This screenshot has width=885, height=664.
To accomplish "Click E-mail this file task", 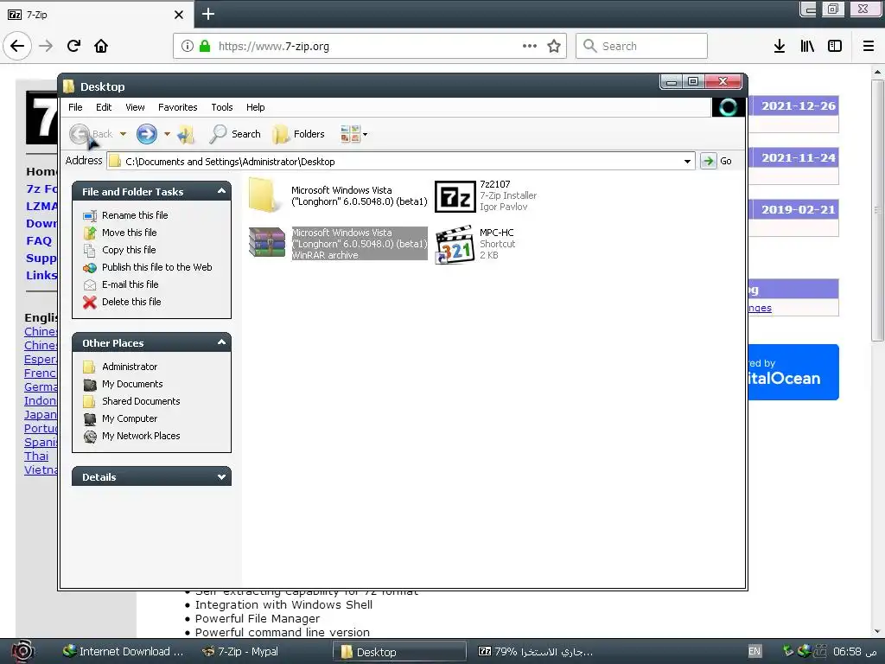I will tap(130, 284).
